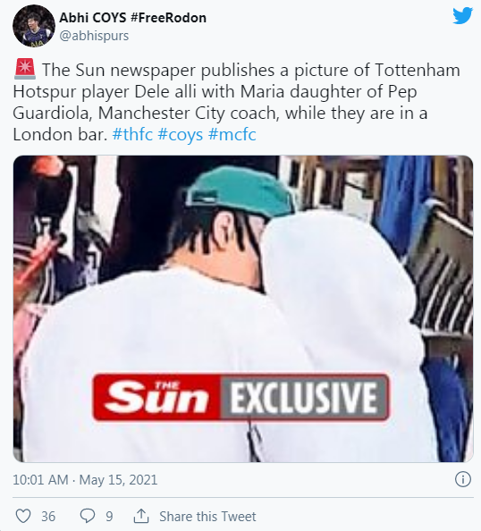The image size is (481, 531).
Task: Click the 9 replies count
Action: pyautogui.click(x=109, y=517)
